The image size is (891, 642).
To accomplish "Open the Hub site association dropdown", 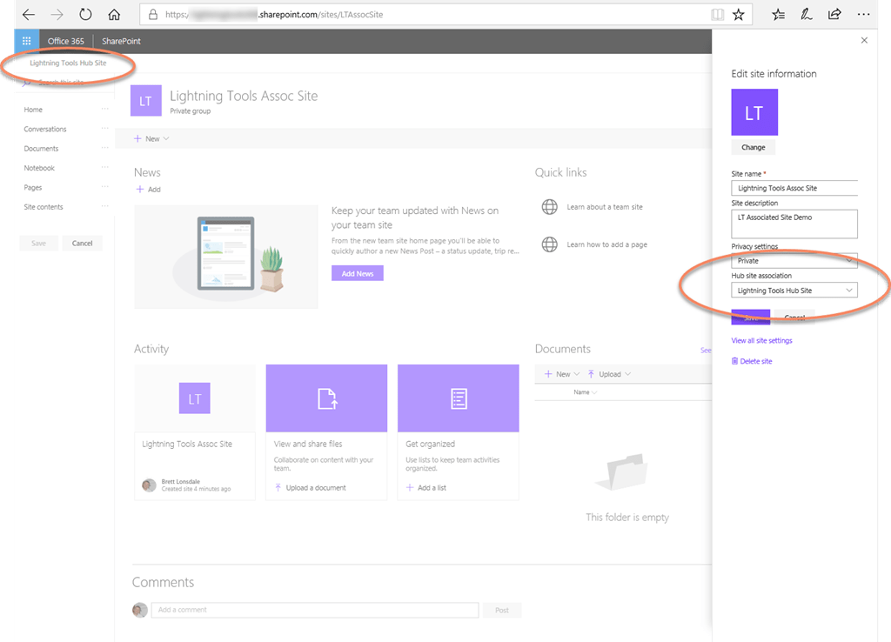I will click(x=794, y=290).
